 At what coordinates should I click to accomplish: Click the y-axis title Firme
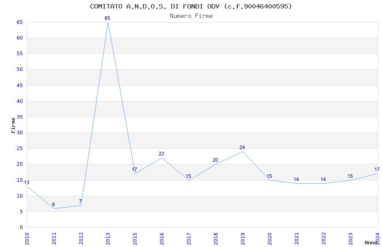pos(13,125)
